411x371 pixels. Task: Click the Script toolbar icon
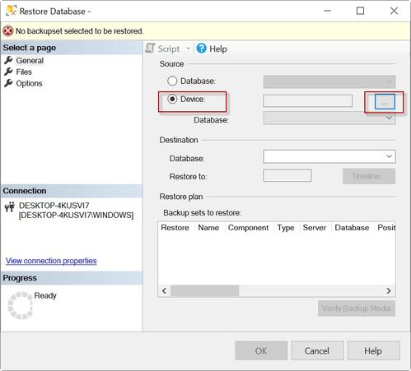tap(150, 49)
